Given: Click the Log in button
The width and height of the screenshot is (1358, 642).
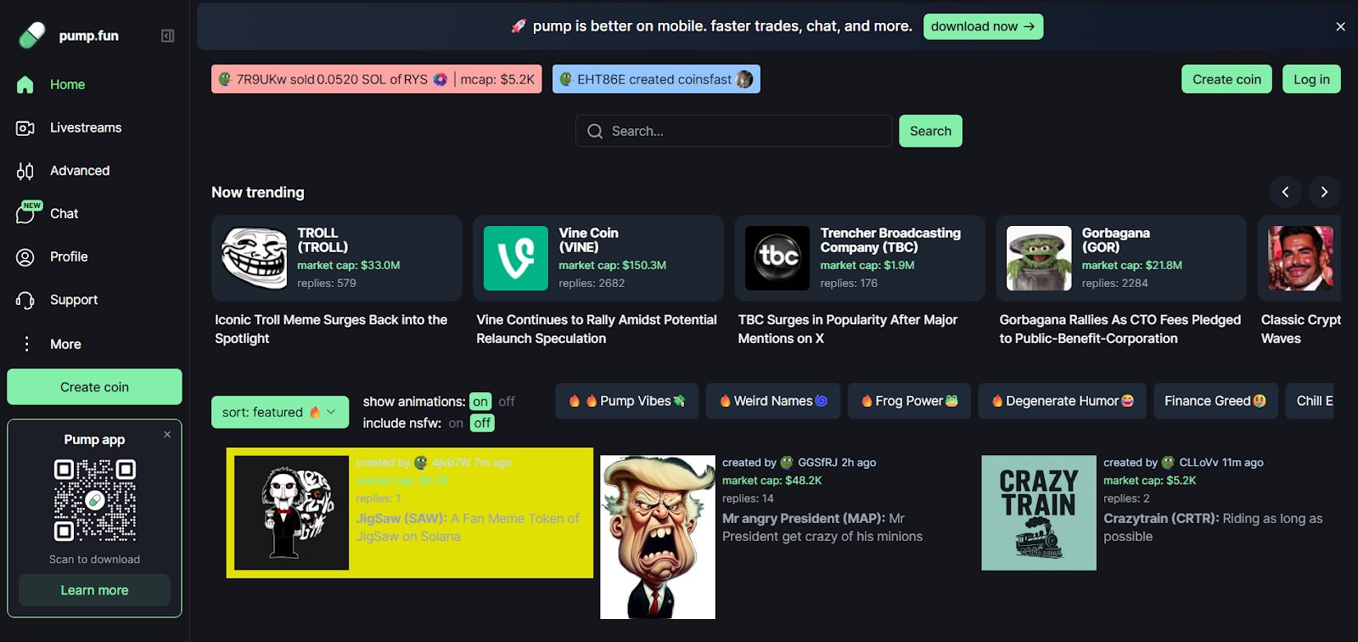Looking at the screenshot, I should point(1311,79).
